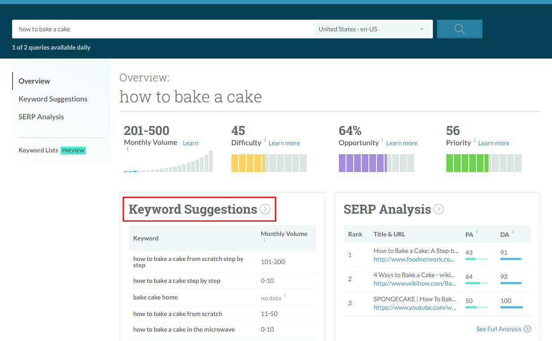Open the SERP Analysis arrow icon

(439, 209)
